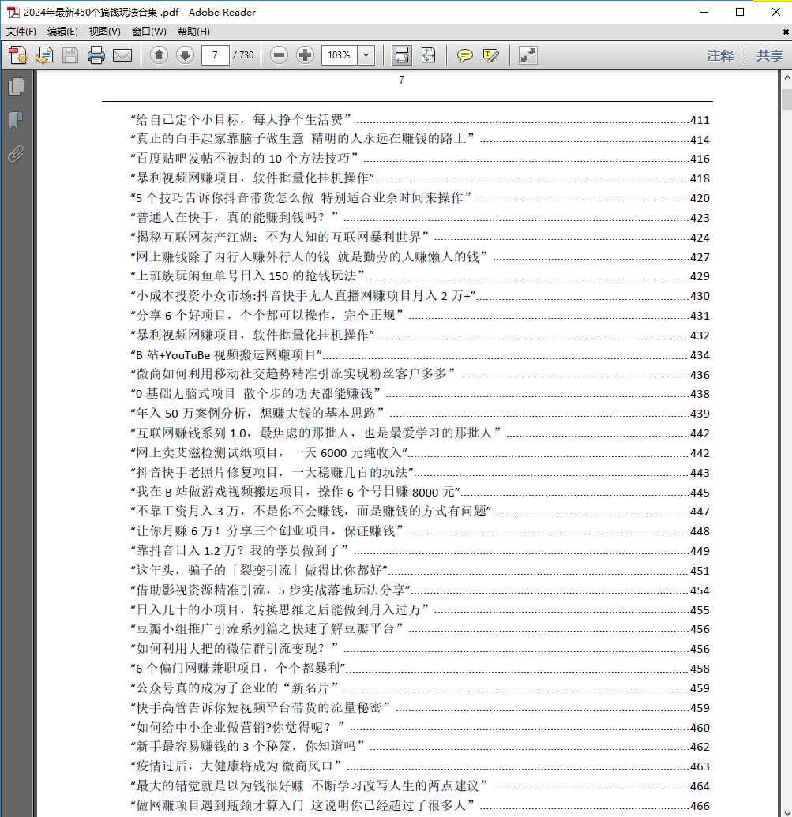
Task: Click the vertical scrollbar up arrow
Action: coord(786,77)
